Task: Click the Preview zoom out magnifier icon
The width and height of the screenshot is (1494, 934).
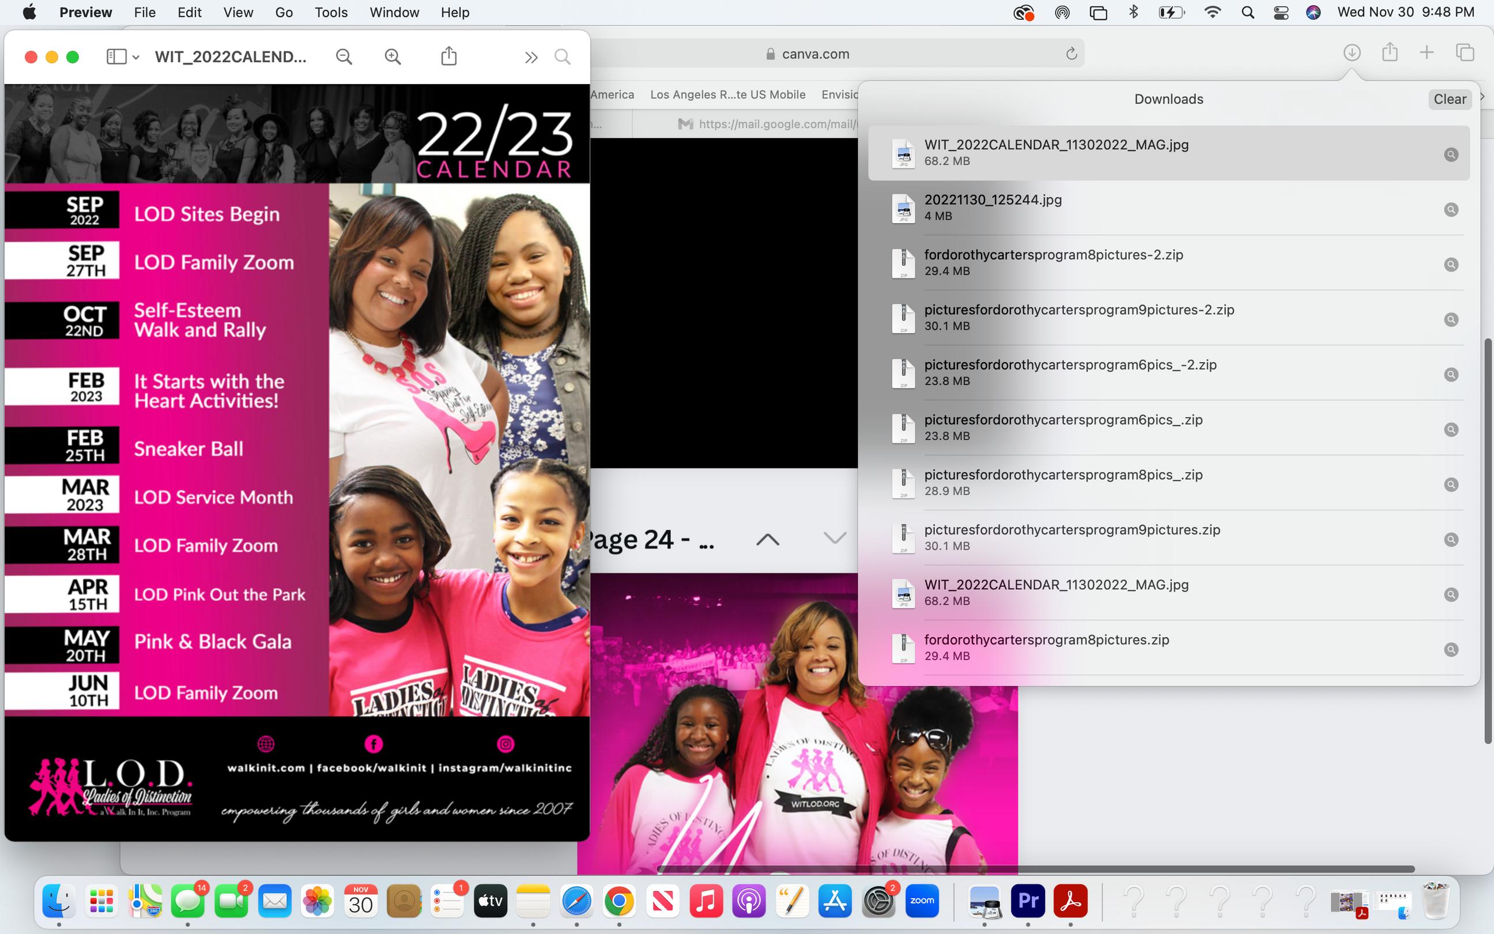Action: [x=344, y=57]
